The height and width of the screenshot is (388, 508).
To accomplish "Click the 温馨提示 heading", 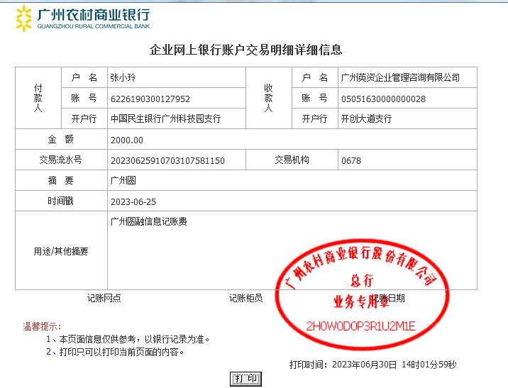I will tap(42, 326).
